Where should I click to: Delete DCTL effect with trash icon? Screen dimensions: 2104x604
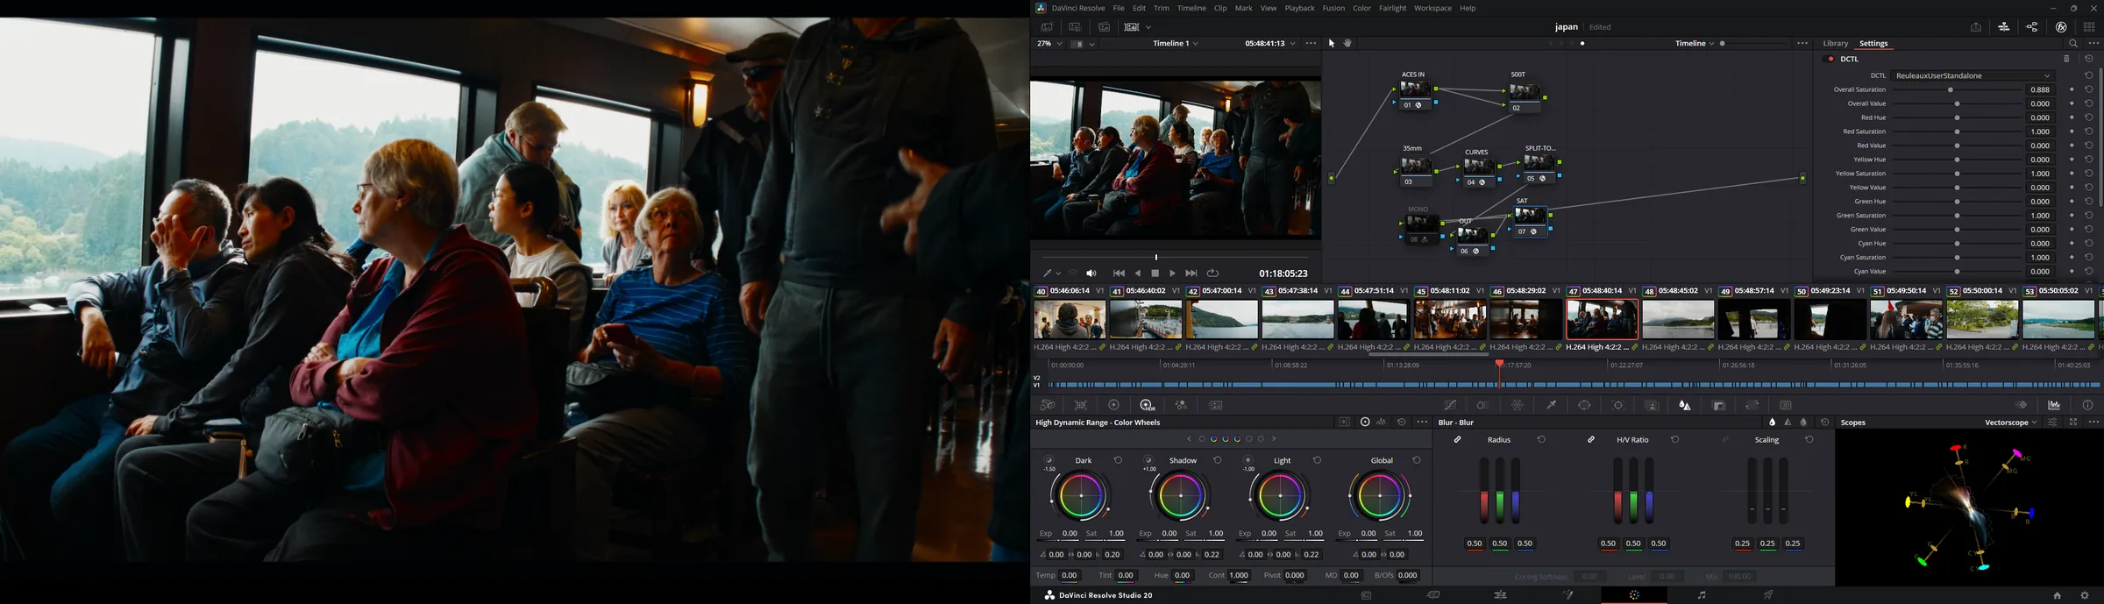click(x=2066, y=59)
